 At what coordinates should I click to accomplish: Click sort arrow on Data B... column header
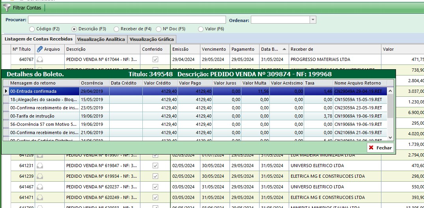284,49
